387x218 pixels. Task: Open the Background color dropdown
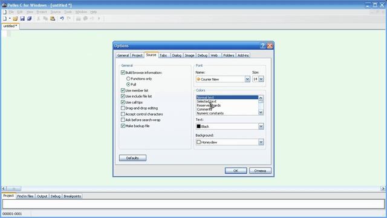[x=261, y=142]
